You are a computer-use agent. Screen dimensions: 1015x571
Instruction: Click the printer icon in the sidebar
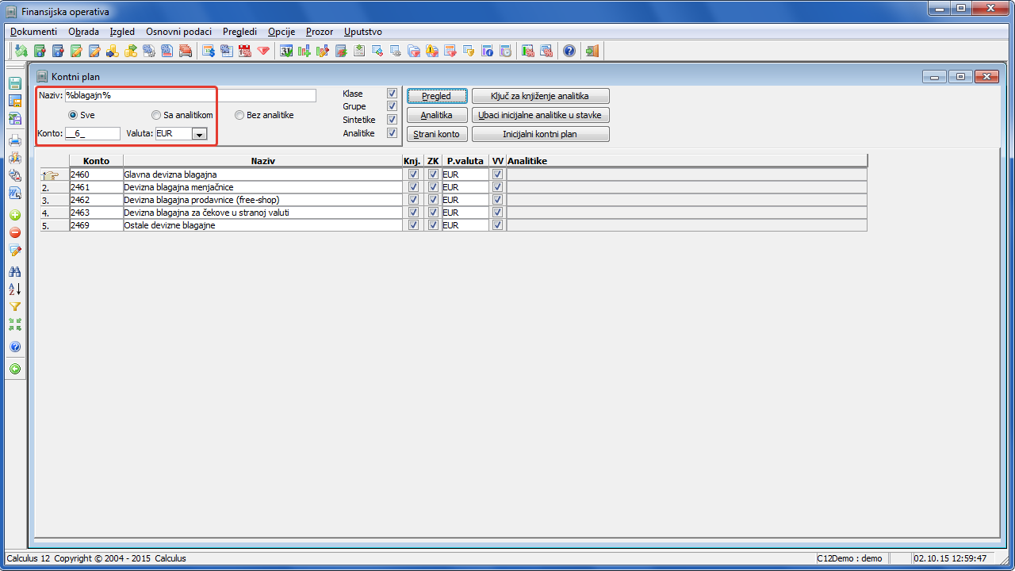click(14, 140)
